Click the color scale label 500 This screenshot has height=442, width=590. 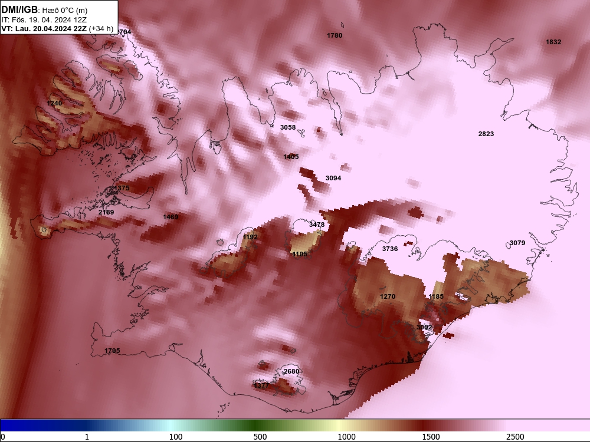click(260, 437)
